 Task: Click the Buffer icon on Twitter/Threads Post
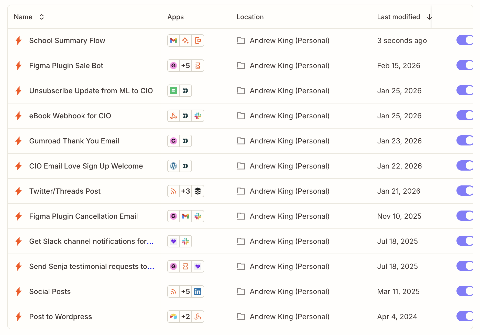(x=198, y=191)
